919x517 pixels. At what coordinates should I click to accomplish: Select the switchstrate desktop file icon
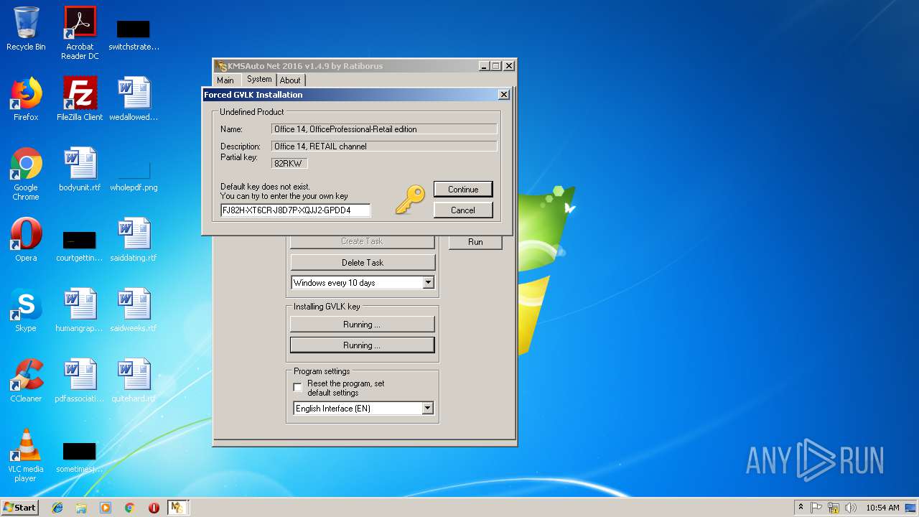tap(134, 34)
